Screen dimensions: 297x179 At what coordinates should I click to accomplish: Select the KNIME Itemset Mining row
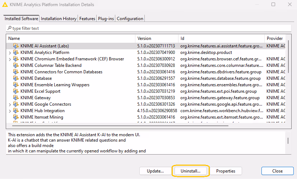click(146, 117)
